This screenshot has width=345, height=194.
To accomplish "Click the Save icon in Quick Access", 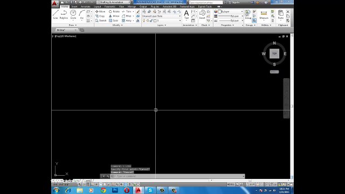I will click(x=71, y=2).
